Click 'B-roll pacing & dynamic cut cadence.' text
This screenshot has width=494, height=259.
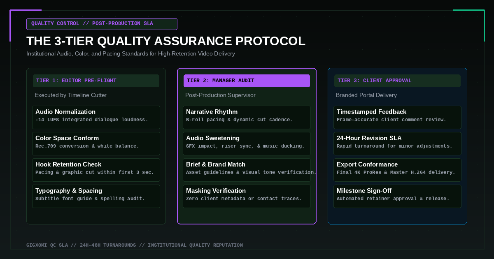click(239, 120)
